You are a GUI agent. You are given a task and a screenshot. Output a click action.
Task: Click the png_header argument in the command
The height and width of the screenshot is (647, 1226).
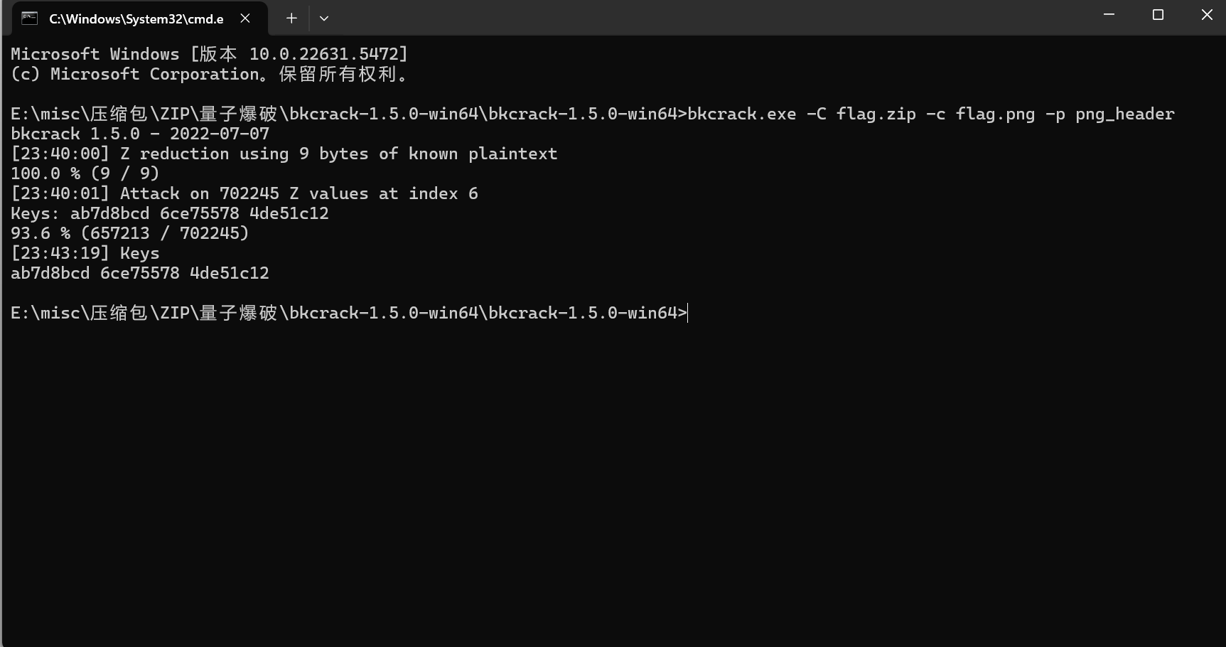tap(1125, 114)
